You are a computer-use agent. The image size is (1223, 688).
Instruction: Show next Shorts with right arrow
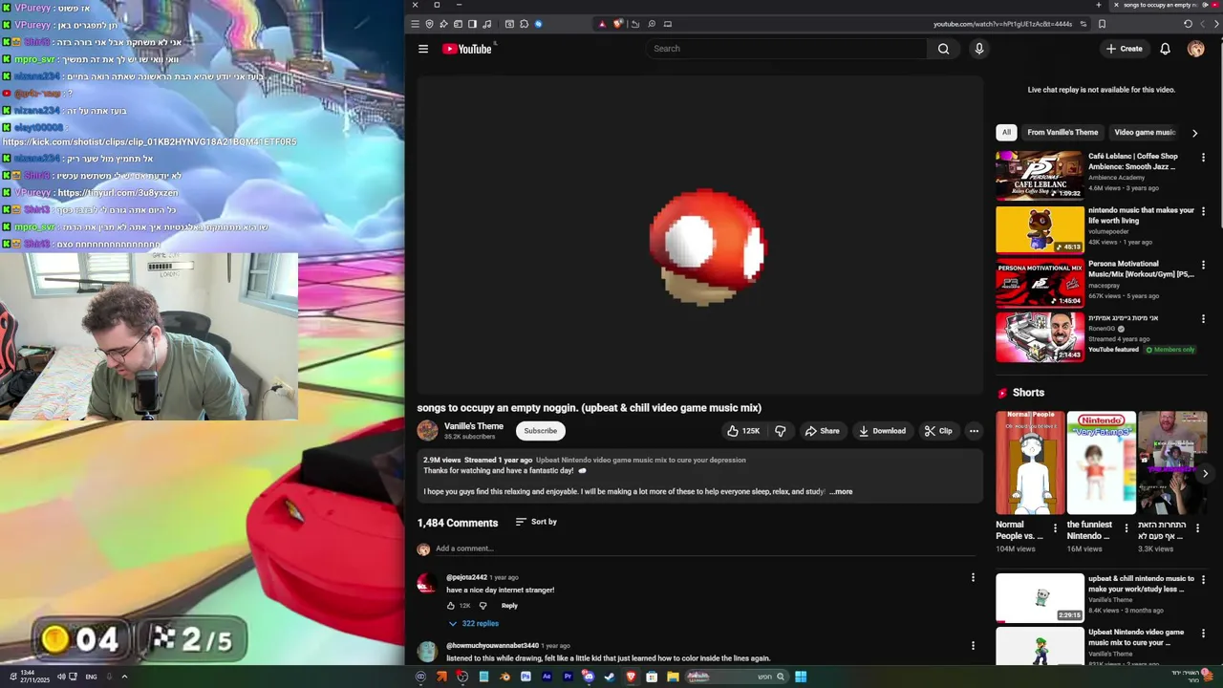coord(1205,473)
